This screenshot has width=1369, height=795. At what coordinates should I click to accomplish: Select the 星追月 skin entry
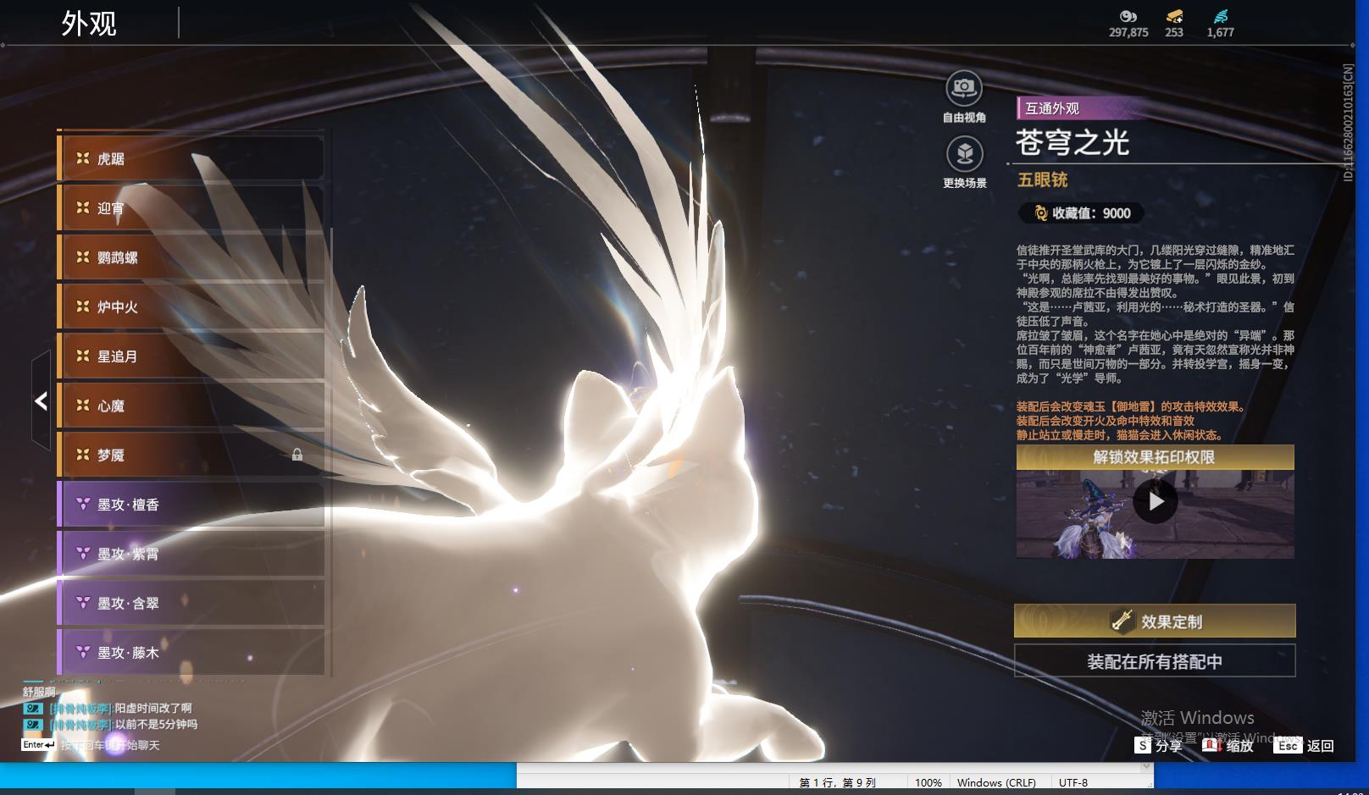[x=191, y=356]
